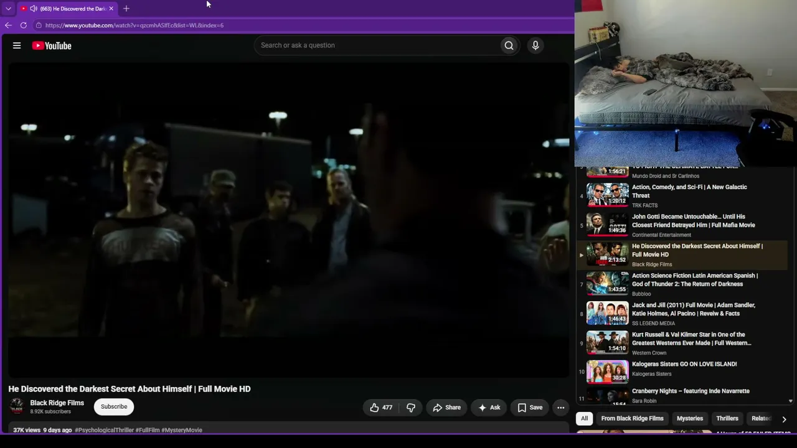Select the From Black Ridge Films chip

[632, 419]
